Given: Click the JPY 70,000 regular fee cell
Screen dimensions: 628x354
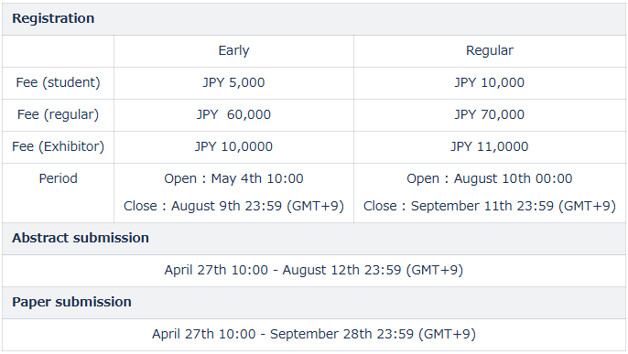Looking at the screenshot, I should [x=490, y=115].
